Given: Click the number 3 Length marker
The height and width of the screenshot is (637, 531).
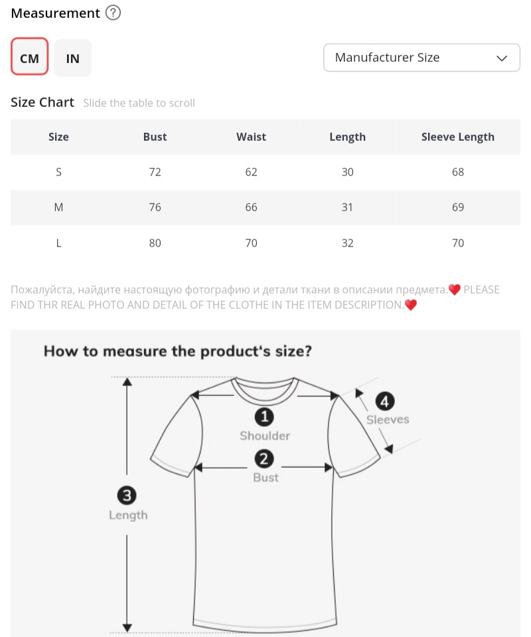Looking at the screenshot, I should 127,496.
